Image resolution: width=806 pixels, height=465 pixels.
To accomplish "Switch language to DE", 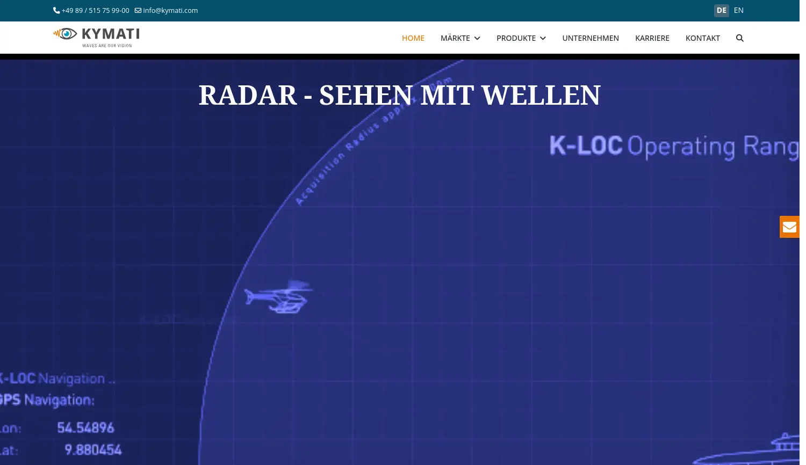I will point(721,11).
